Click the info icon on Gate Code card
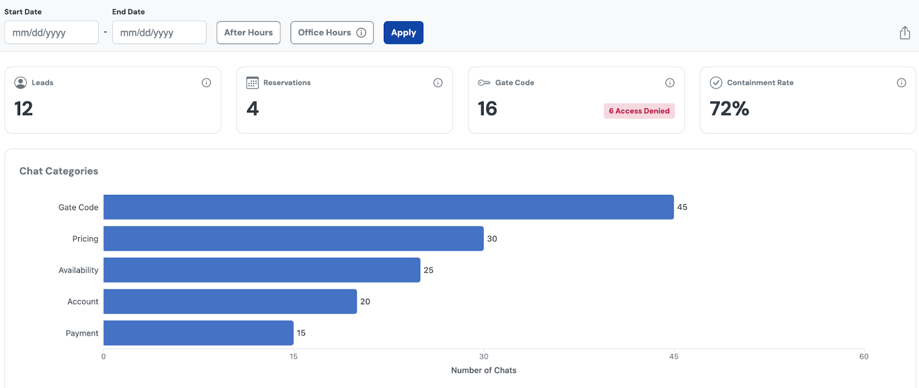Viewport: 919px width, 388px height. [670, 83]
